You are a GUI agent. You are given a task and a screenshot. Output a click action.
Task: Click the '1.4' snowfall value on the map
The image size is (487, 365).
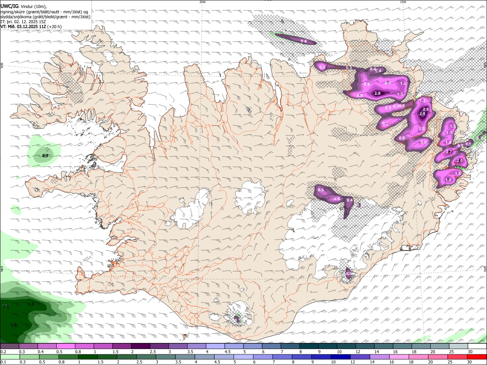pyautogui.click(x=448, y=143)
